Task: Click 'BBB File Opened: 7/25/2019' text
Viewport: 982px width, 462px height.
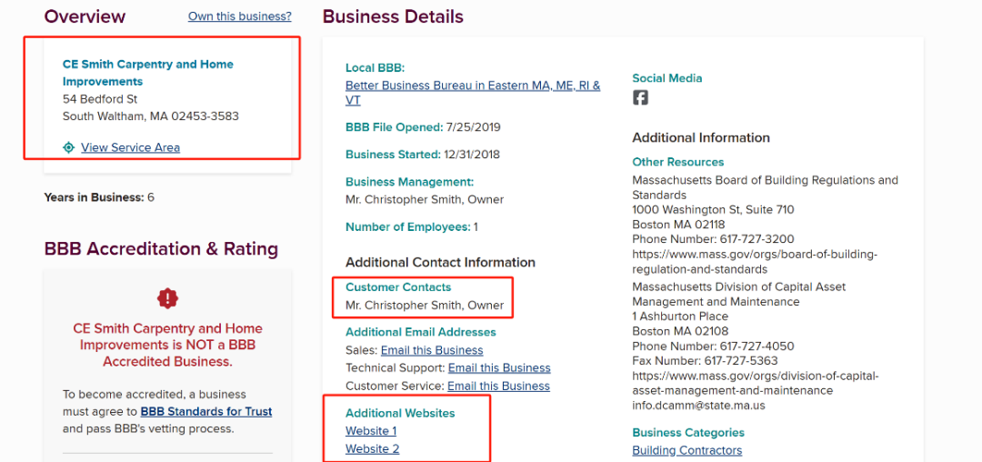Action: 423,127
